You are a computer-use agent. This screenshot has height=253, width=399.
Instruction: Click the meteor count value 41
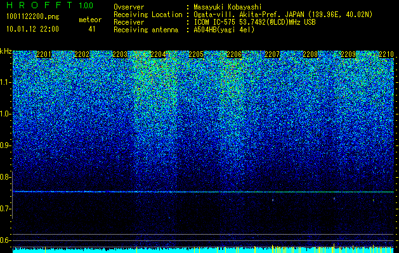pos(92,29)
